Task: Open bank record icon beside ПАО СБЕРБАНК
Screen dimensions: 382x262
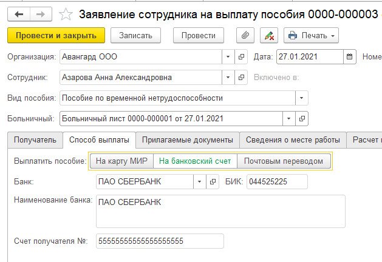Action: [x=213, y=181]
